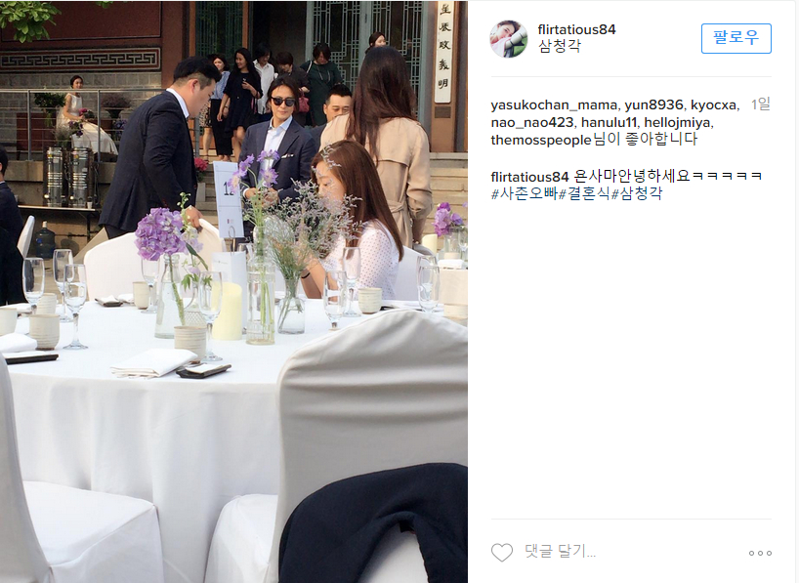The image size is (799, 583).
Task: View yasukochan_mama's profile from the likes list
Action: point(554,105)
